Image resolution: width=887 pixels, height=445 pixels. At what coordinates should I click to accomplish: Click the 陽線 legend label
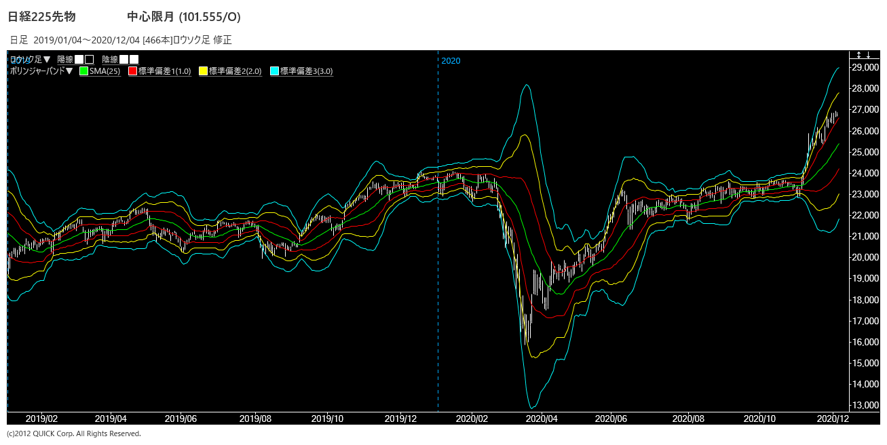tap(65, 60)
